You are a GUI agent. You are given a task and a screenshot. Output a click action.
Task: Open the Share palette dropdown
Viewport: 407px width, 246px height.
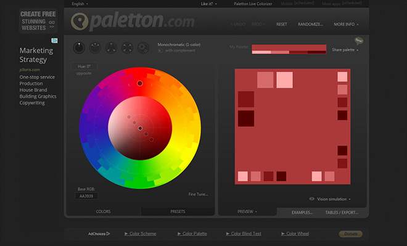[x=345, y=50]
